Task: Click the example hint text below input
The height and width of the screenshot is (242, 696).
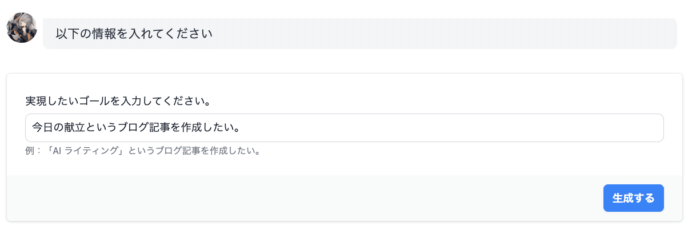Action: pos(143,152)
